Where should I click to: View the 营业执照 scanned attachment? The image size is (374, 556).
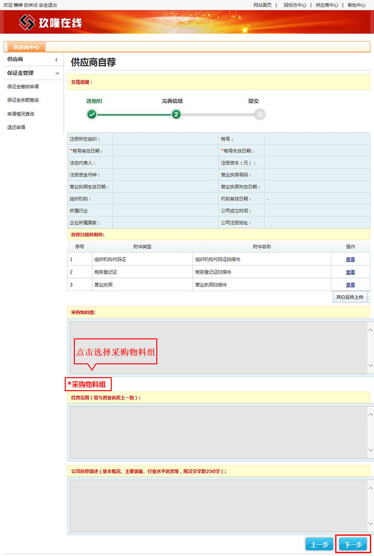350,285
